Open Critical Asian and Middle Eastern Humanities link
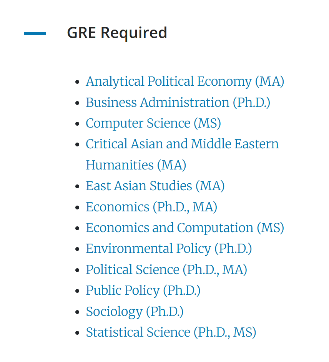This screenshot has height=362, width=329. coord(182,144)
